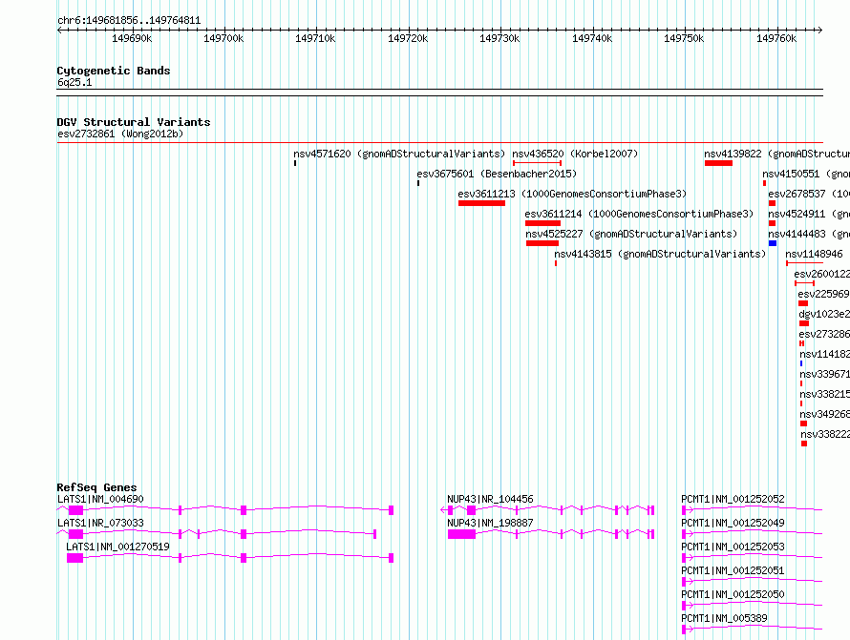Open variant esv2600122 label
850x640 pixels.
coord(821,274)
